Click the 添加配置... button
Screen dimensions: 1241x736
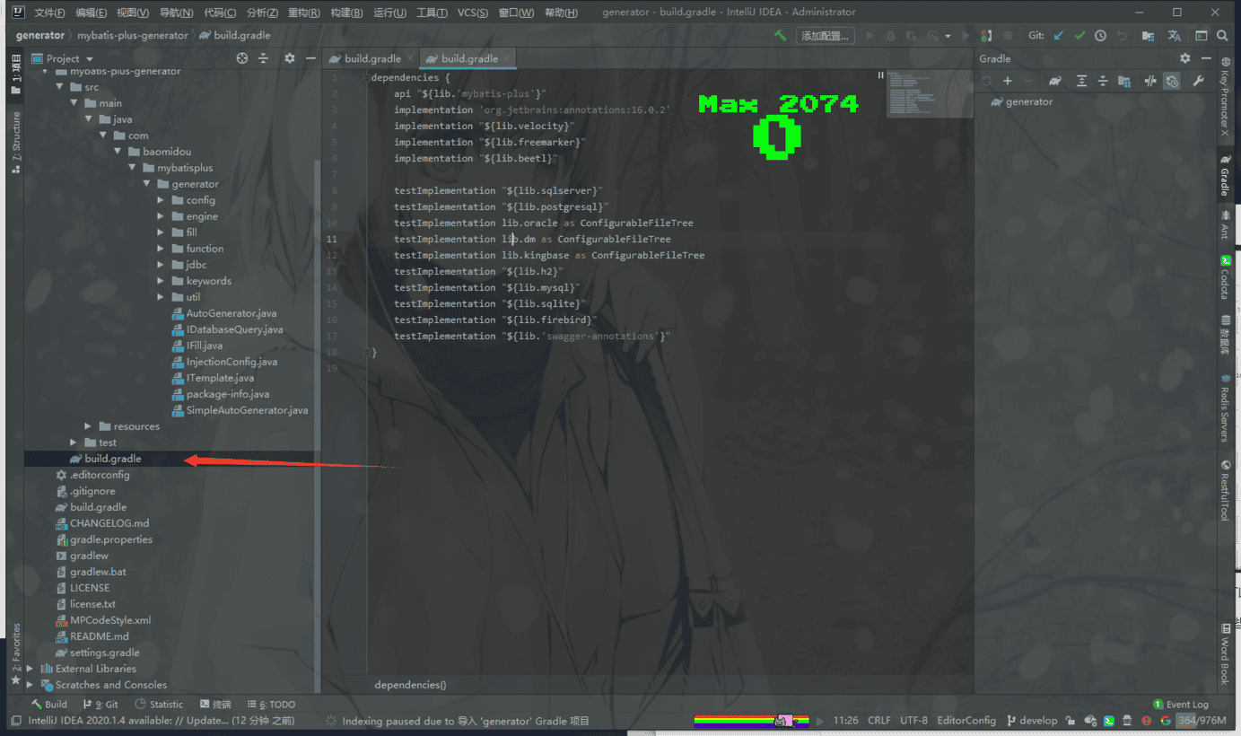tap(825, 36)
